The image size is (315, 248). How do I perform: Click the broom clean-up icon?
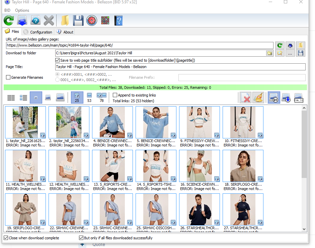point(258,98)
